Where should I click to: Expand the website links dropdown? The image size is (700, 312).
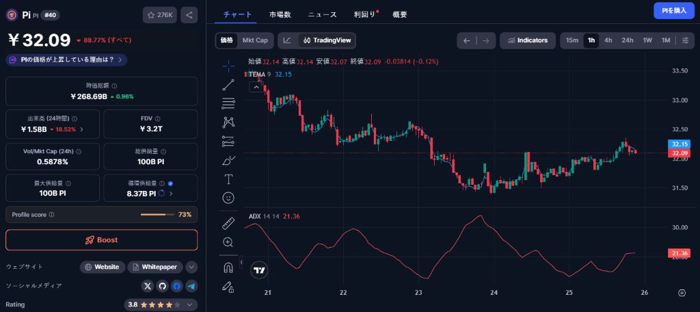click(191, 267)
